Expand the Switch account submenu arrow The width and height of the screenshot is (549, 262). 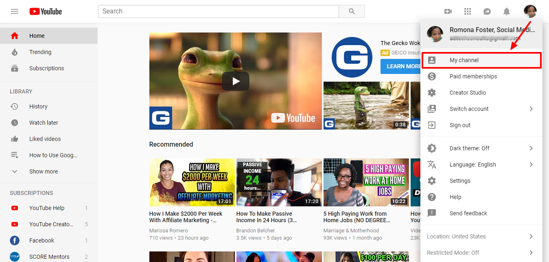531,109
